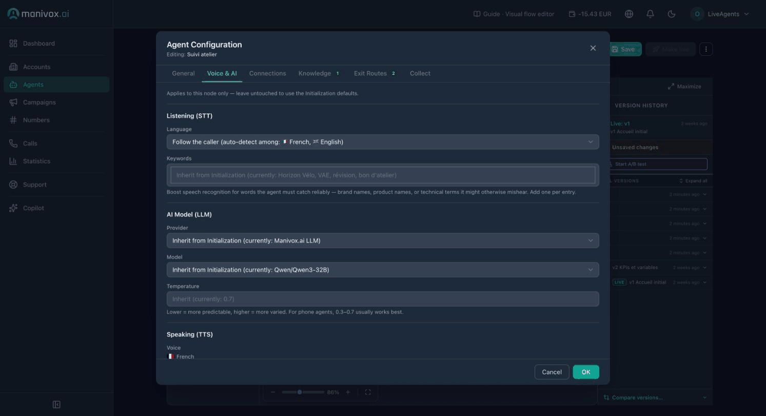This screenshot has width=766, height=416.
Task: Open Dashboard from the sidebar icon
Action: tap(13, 44)
